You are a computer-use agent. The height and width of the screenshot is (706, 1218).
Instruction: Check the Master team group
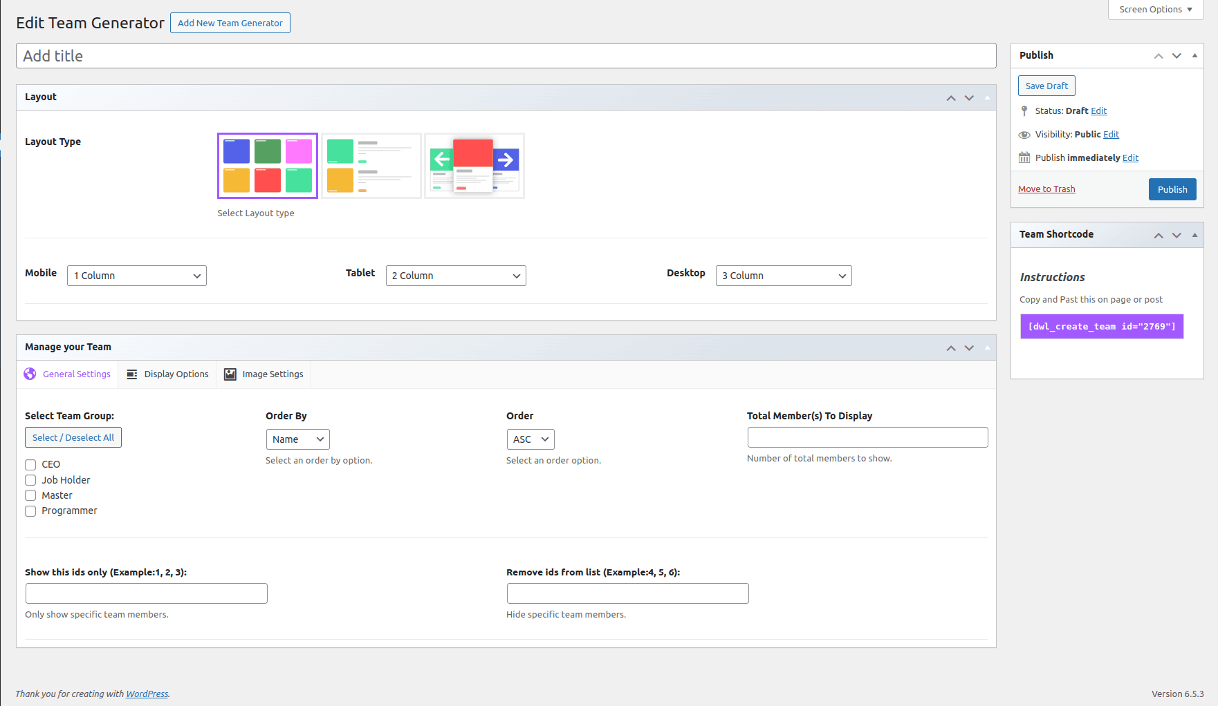pyautogui.click(x=30, y=495)
